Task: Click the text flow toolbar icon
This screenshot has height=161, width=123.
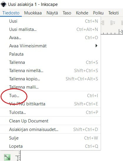Action: coord(113,23)
